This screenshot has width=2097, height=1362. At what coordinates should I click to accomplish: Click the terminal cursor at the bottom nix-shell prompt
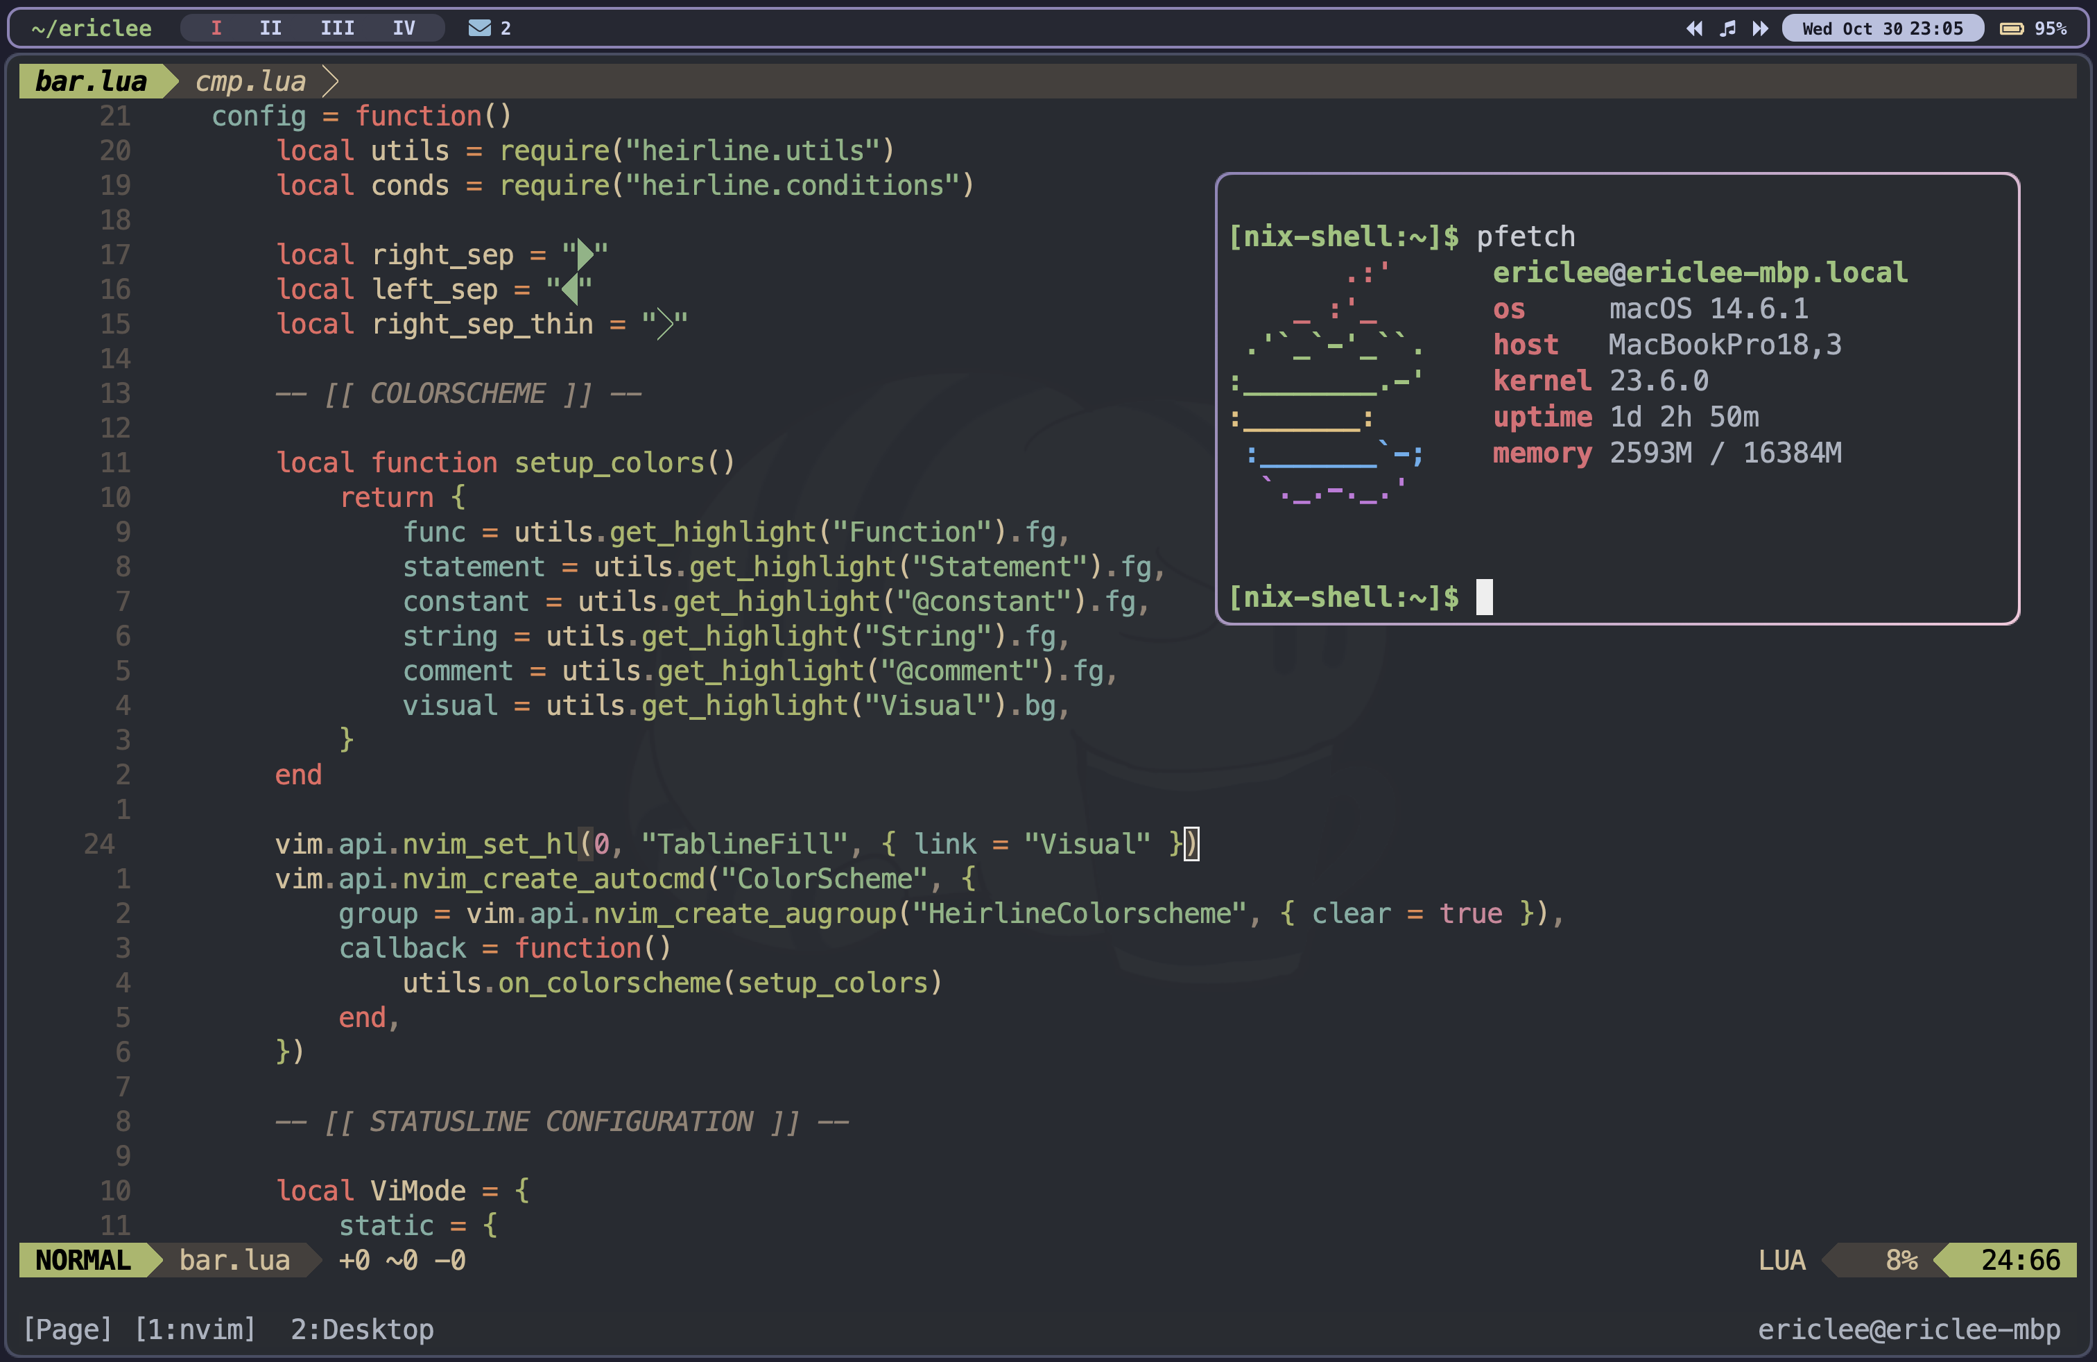(x=1485, y=596)
